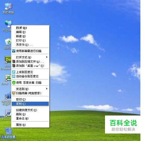This screenshot has height=141, width=150.
Task: Choose 编辑(E) in the context menu
Action: click(30, 32)
